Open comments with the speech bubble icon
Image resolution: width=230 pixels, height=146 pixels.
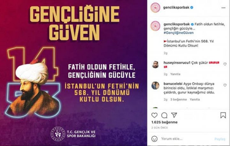tap(164, 115)
